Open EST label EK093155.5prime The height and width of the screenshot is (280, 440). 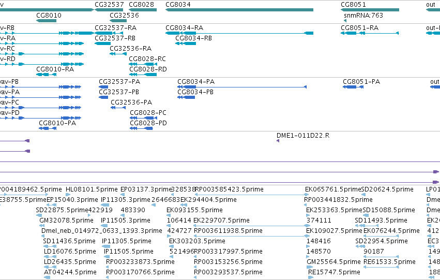tap(194, 210)
